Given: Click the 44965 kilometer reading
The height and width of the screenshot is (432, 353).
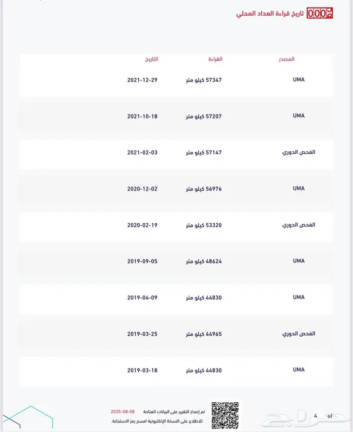Looking at the screenshot, I should click(x=204, y=334).
